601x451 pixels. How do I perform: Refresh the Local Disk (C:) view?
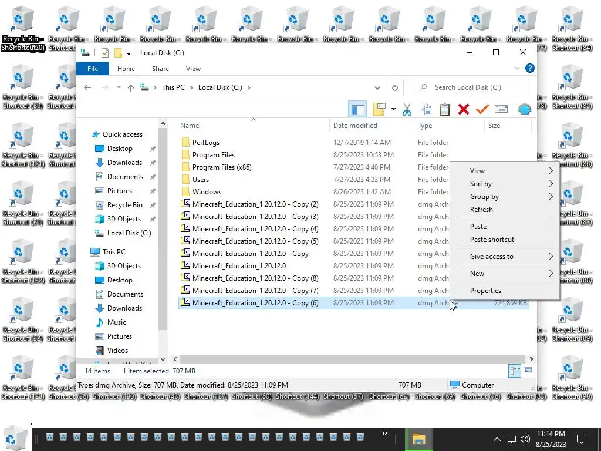click(395, 88)
